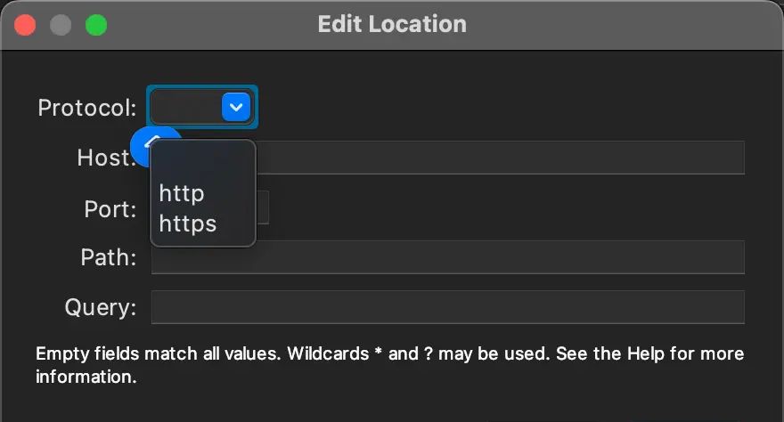The image size is (784, 422).
Task: Click the Protocol label
Action: (86, 109)
